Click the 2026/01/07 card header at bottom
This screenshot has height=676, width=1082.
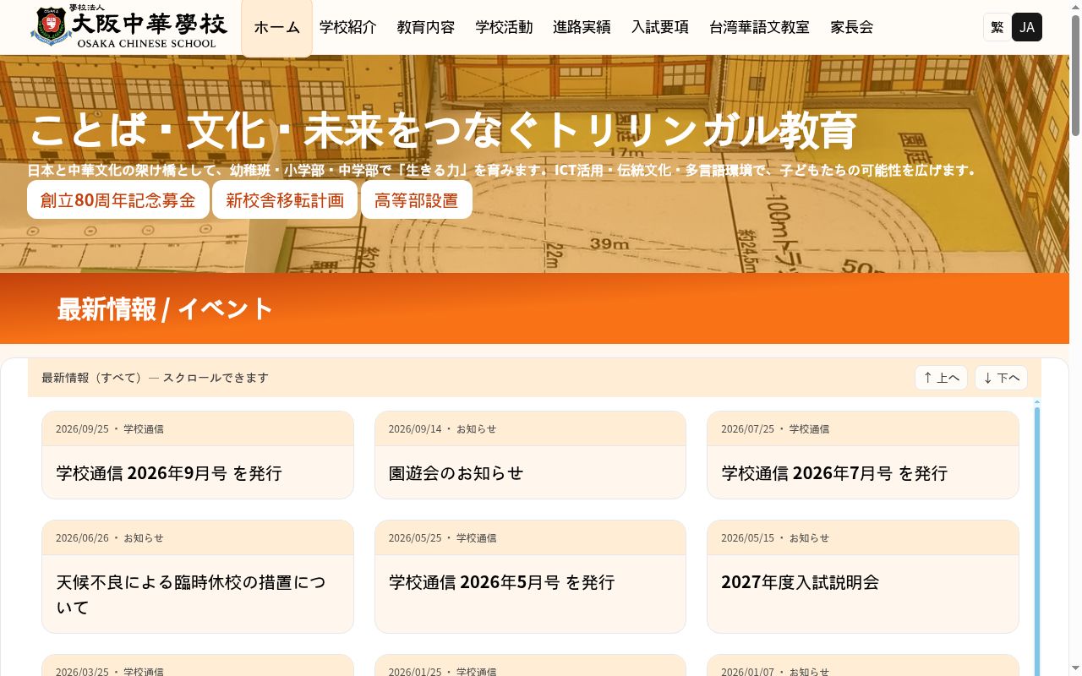click(863, 667)
